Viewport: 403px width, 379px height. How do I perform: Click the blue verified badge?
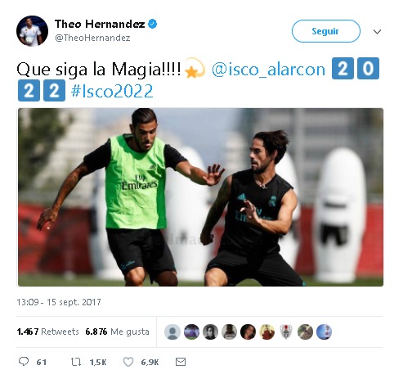152,24
